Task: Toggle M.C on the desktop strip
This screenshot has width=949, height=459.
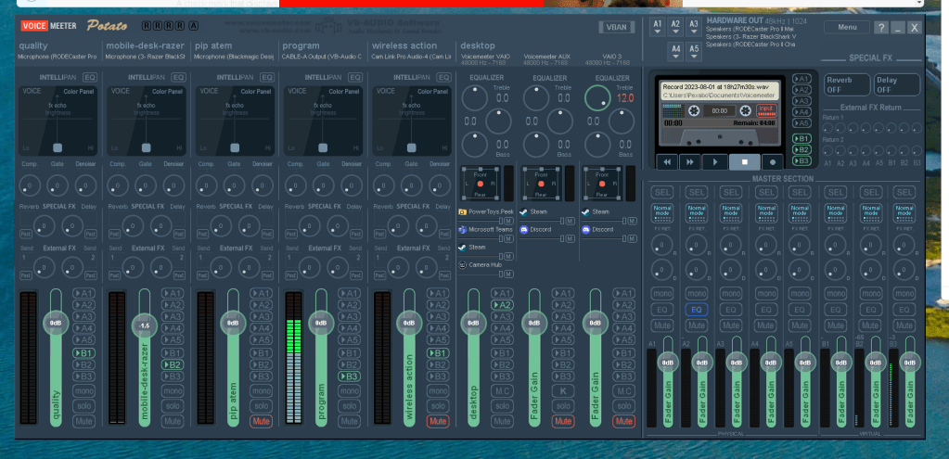Action: (503, 391)
